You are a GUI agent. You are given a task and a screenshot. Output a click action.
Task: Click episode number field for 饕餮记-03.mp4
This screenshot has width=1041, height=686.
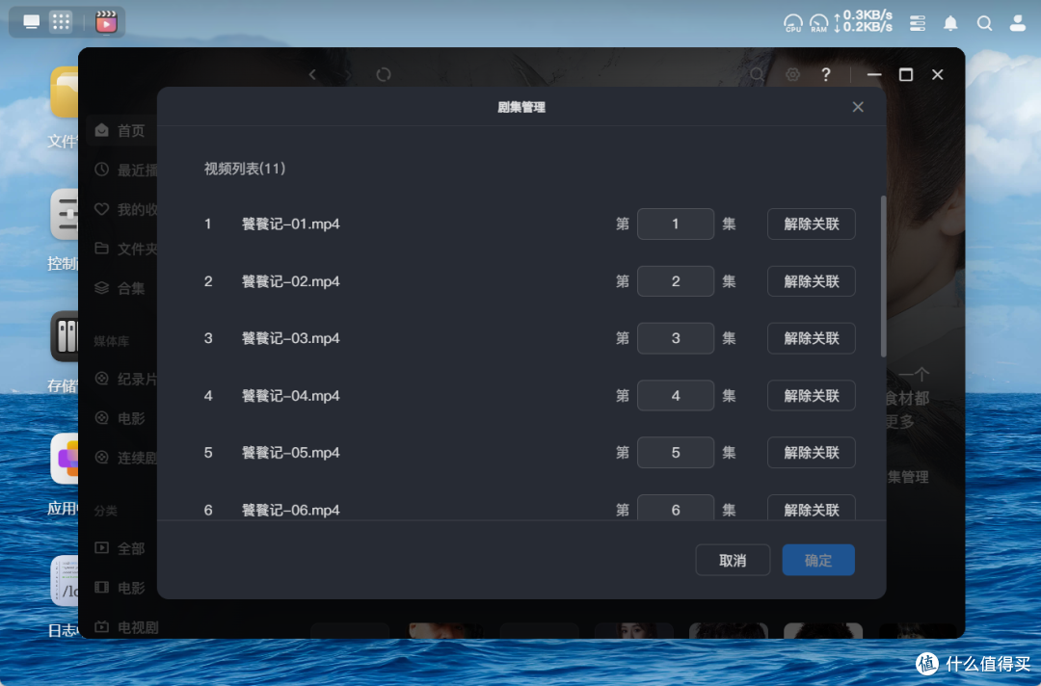click(x=675, y=338)
